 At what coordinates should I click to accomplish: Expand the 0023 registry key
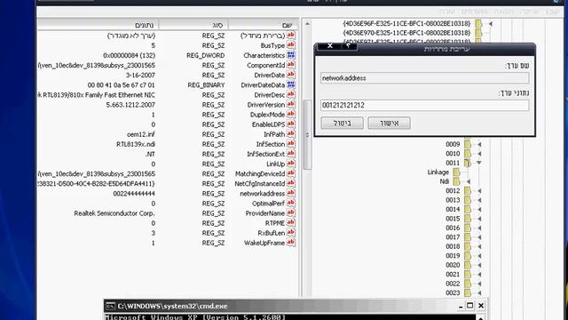point(479,293)
